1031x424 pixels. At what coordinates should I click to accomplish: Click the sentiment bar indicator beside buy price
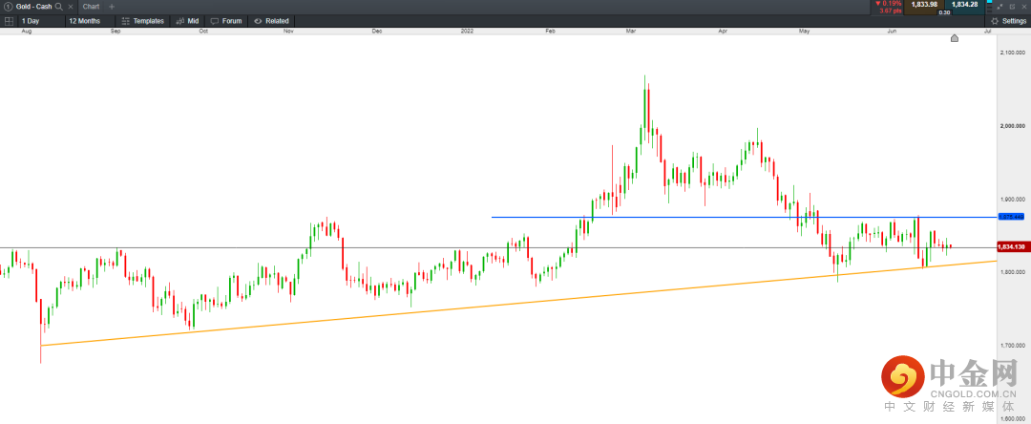pyautogui.click(x=988, y=8)
